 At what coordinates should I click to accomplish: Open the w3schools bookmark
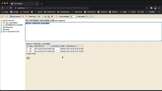click(x=77, y=12)
